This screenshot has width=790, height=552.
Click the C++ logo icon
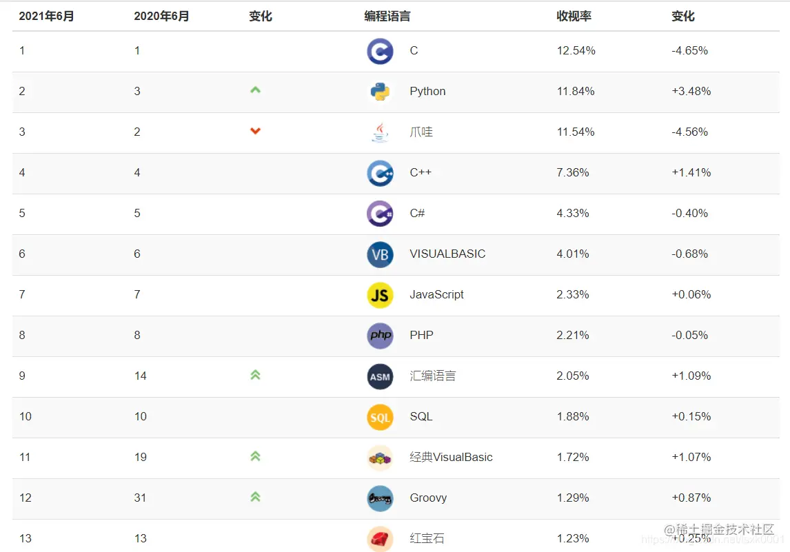380,173
